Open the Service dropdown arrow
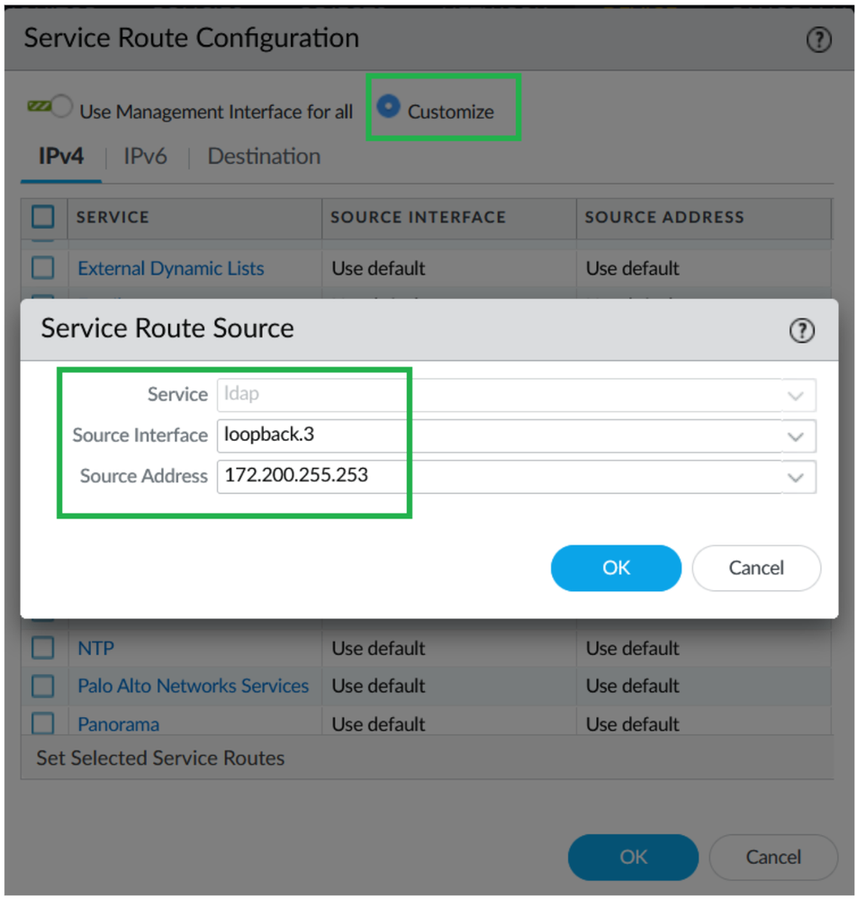 coord(796,395)
